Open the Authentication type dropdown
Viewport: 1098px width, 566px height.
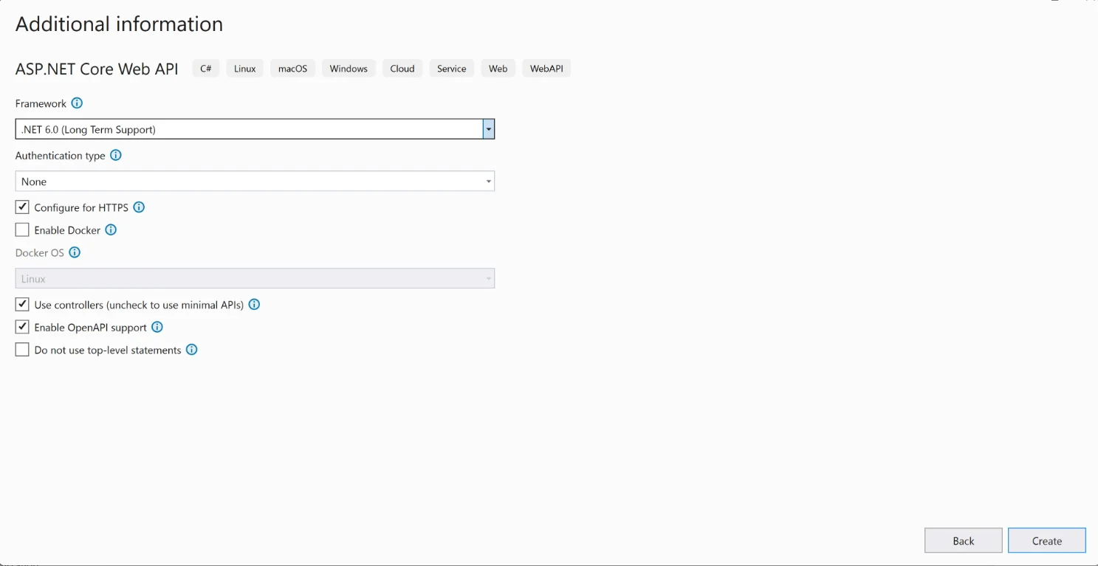[x=255, y=182]
